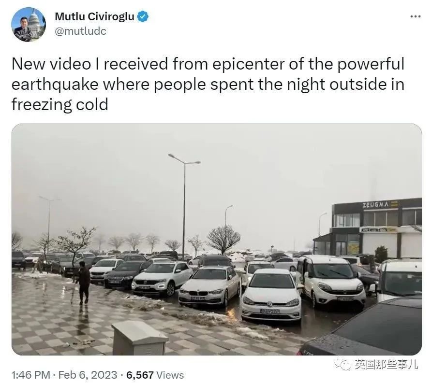The width and height of the screenshot is (432, 383).
Task: Click the Mutlu Civiroglu display name
Action: [94, 17]
